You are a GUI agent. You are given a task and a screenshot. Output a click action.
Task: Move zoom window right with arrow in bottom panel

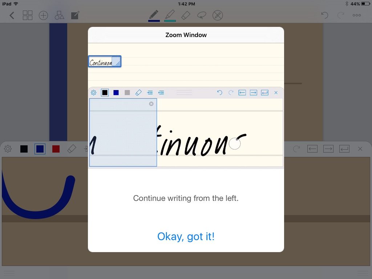point(328,149)
